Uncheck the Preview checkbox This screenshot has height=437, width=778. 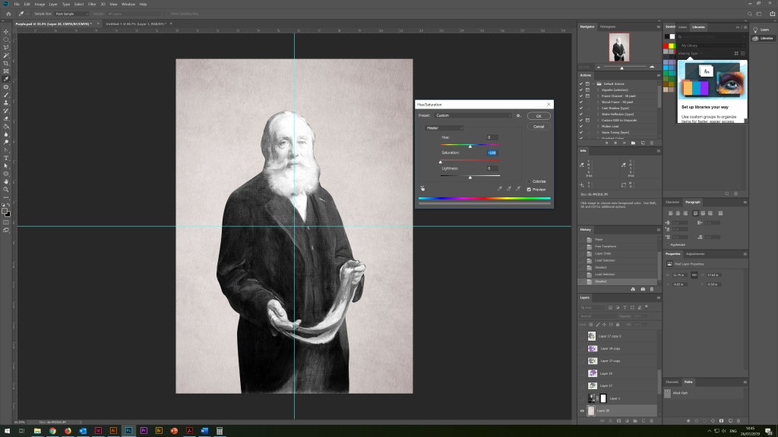(529, 189)
